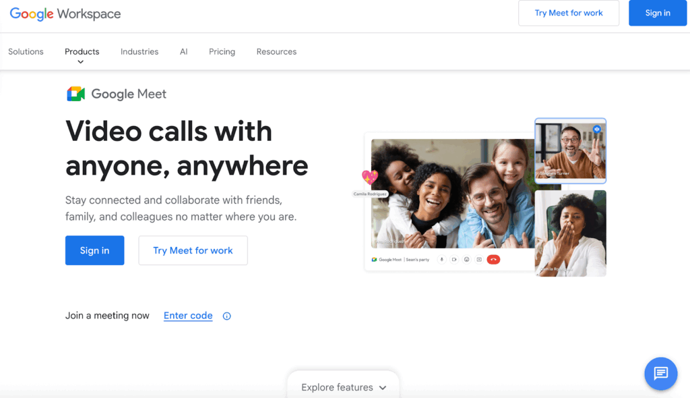Click Try Meet for work below the headline

[193, 250]
